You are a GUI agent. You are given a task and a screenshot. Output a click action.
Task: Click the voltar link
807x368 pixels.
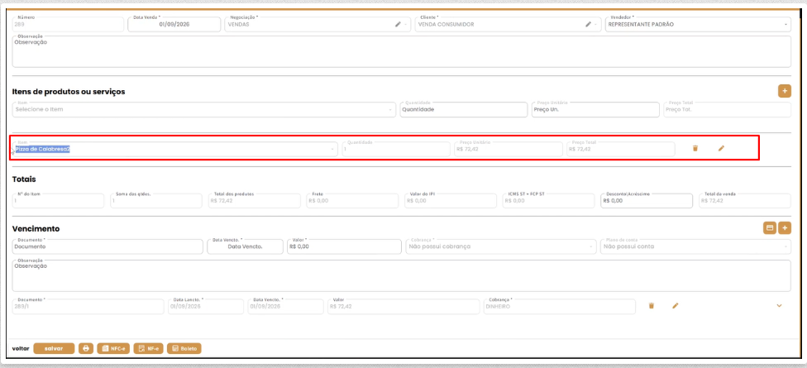click(21, 348)
